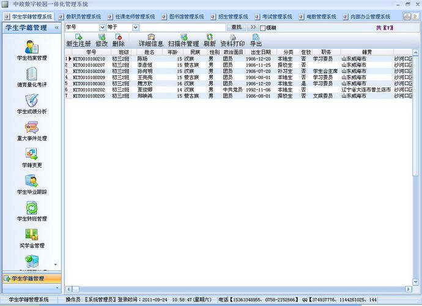
Task: Sort by the 籍贯 column header
Action: (367, 52)
